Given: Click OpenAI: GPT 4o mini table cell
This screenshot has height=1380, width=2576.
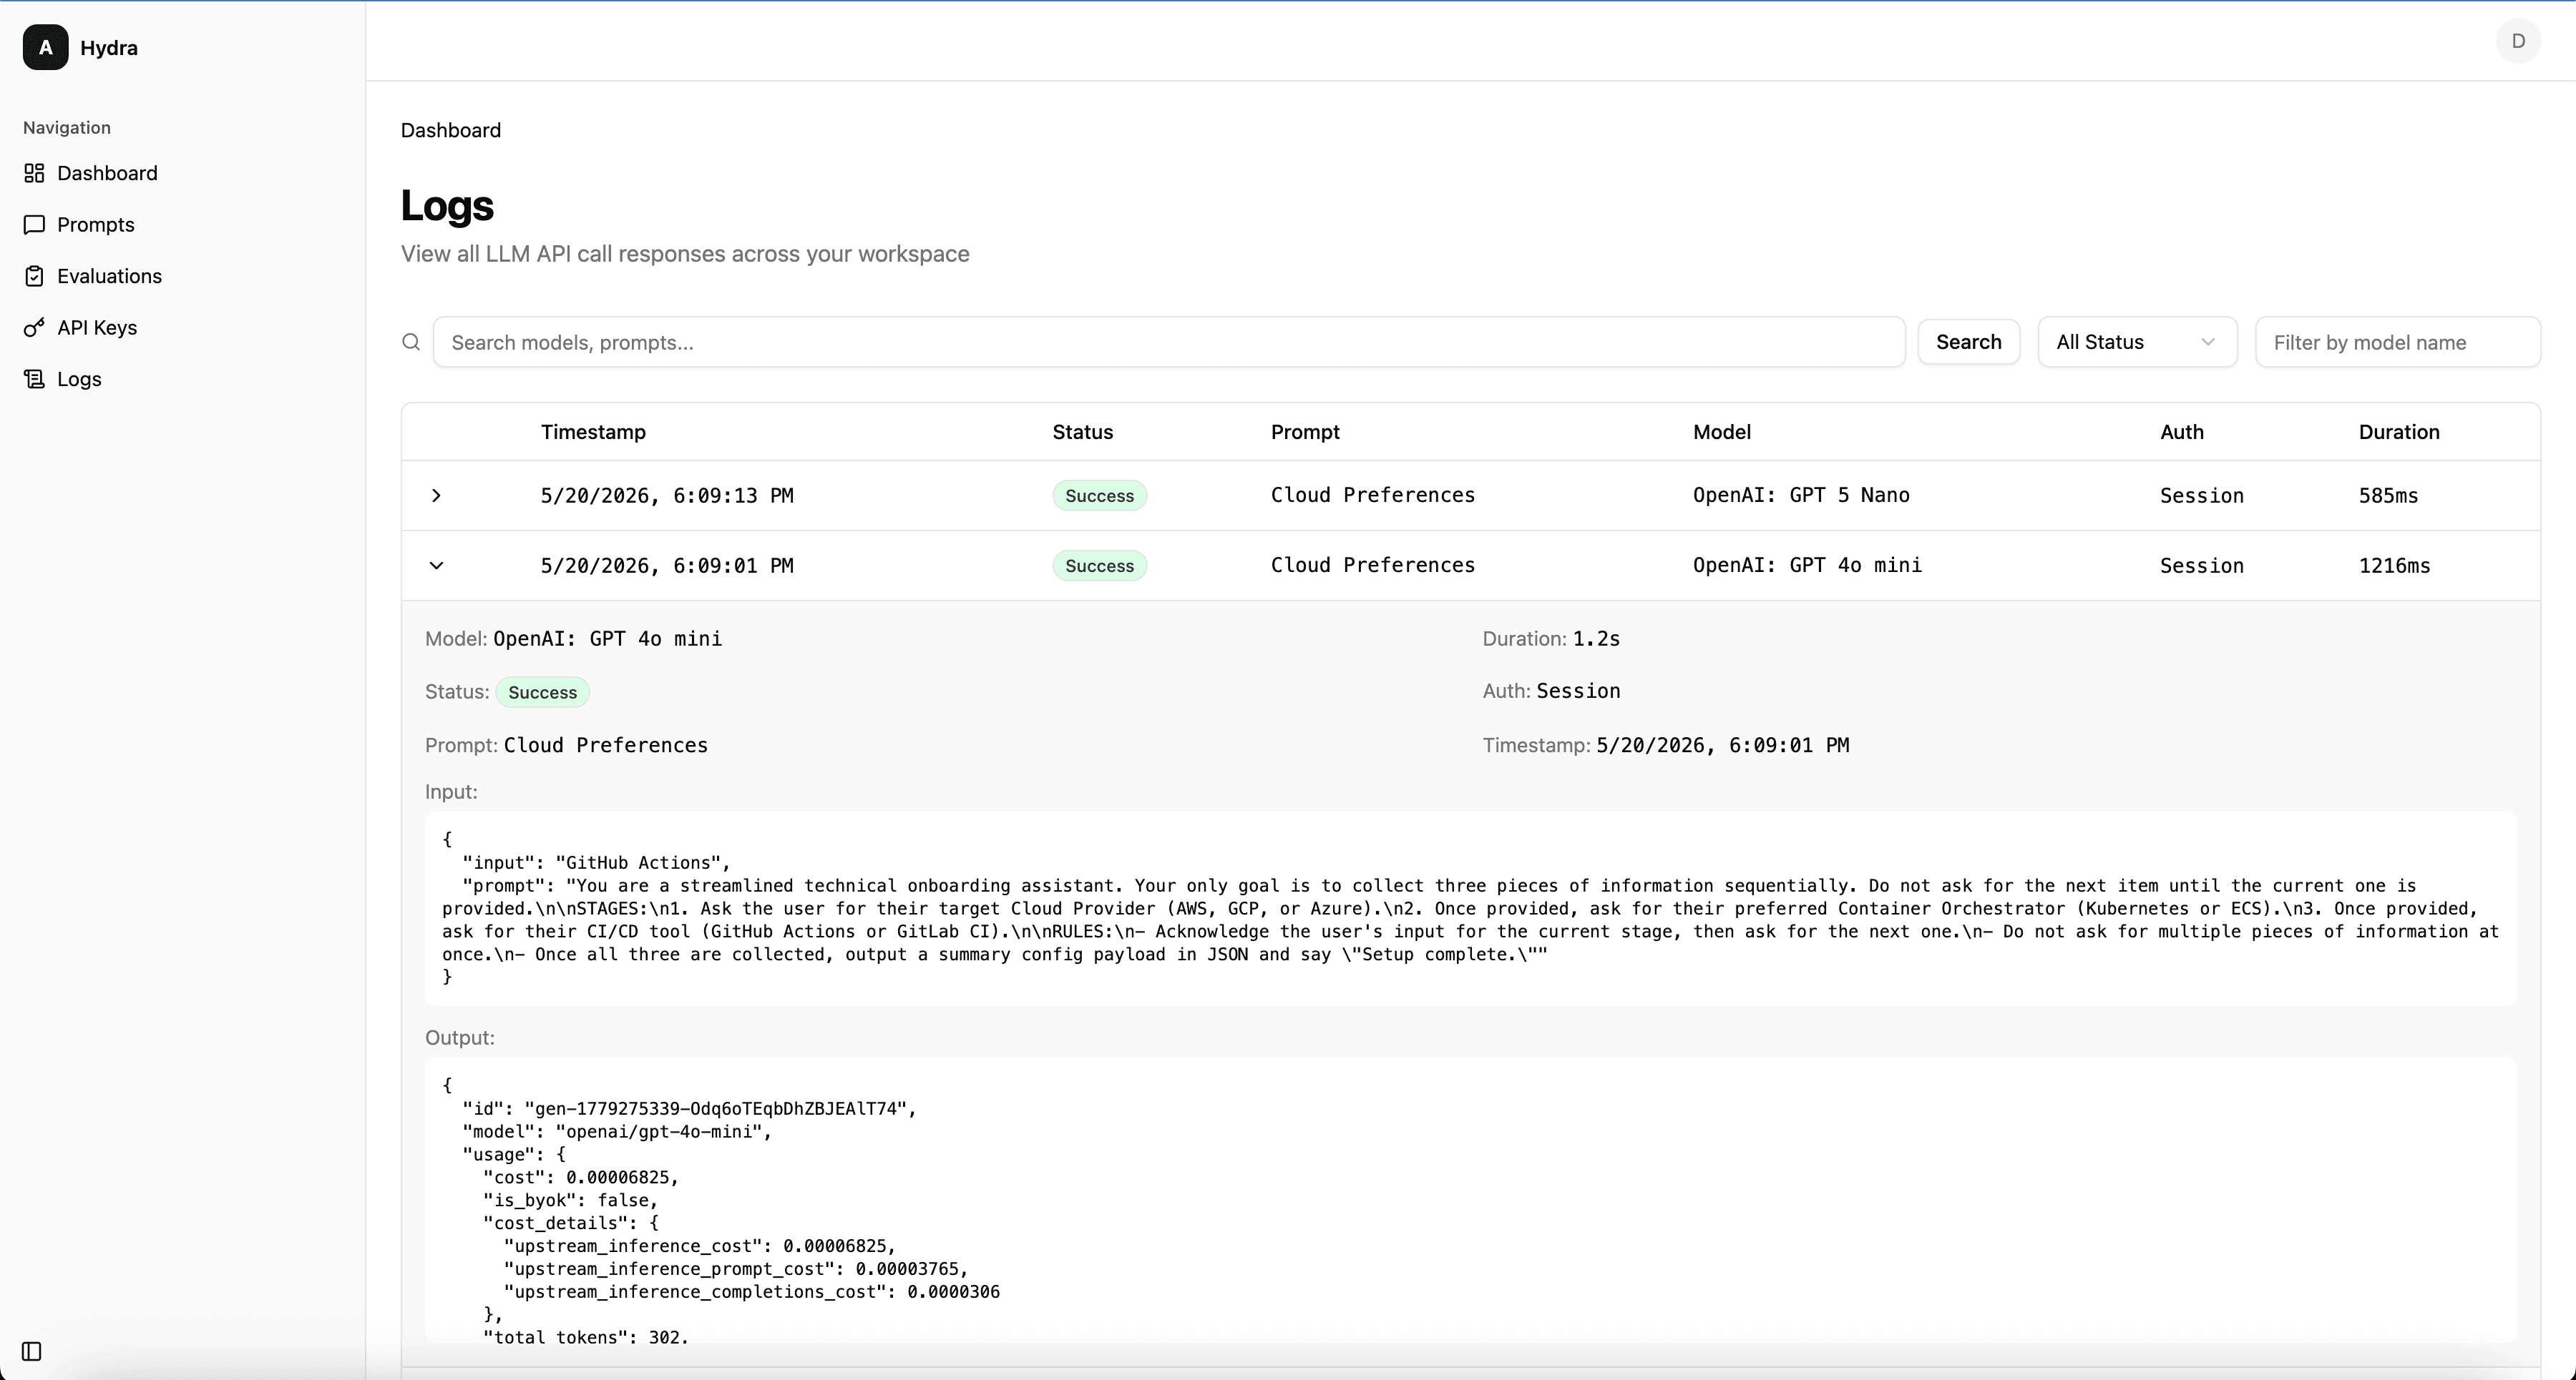Looking at the screenshot, I should coord(1807,565).
